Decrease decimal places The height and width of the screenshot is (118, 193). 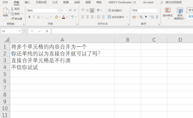(x=157, y=17)
